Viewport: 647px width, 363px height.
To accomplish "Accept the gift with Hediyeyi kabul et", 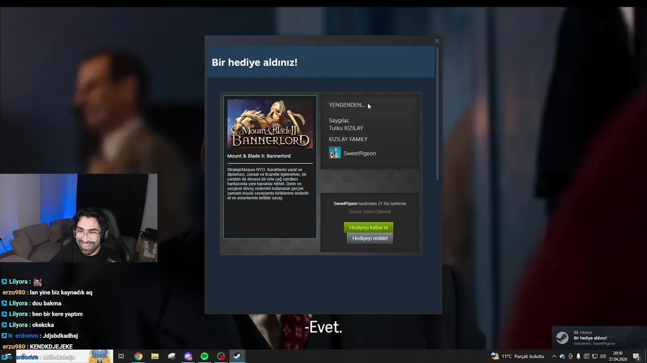I will [x=368, y=227].
